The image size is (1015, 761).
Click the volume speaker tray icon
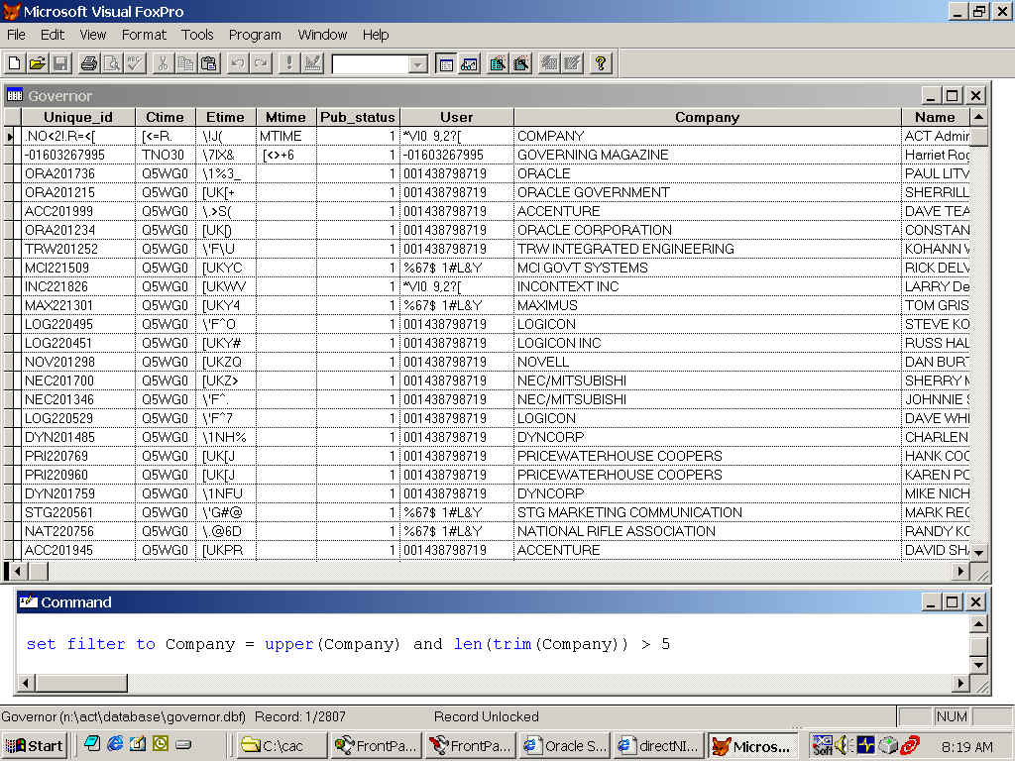(x=842, y=745)
